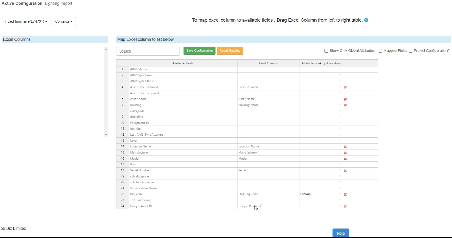
Task: Select the Test numbering field
Action: 183,200
